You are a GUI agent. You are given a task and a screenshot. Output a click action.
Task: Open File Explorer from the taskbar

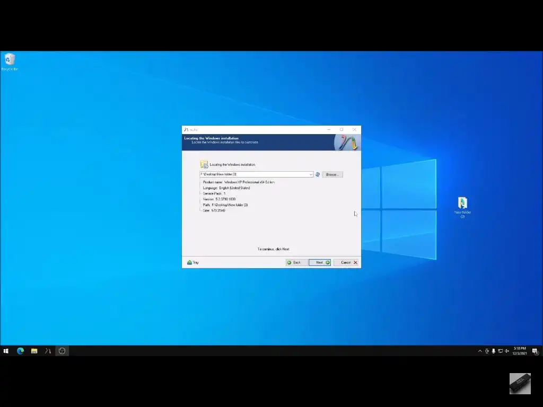point(34,351)
